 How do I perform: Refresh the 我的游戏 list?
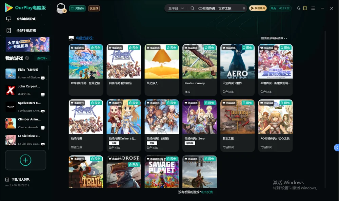pyautogui.click(x=27, y=58)
